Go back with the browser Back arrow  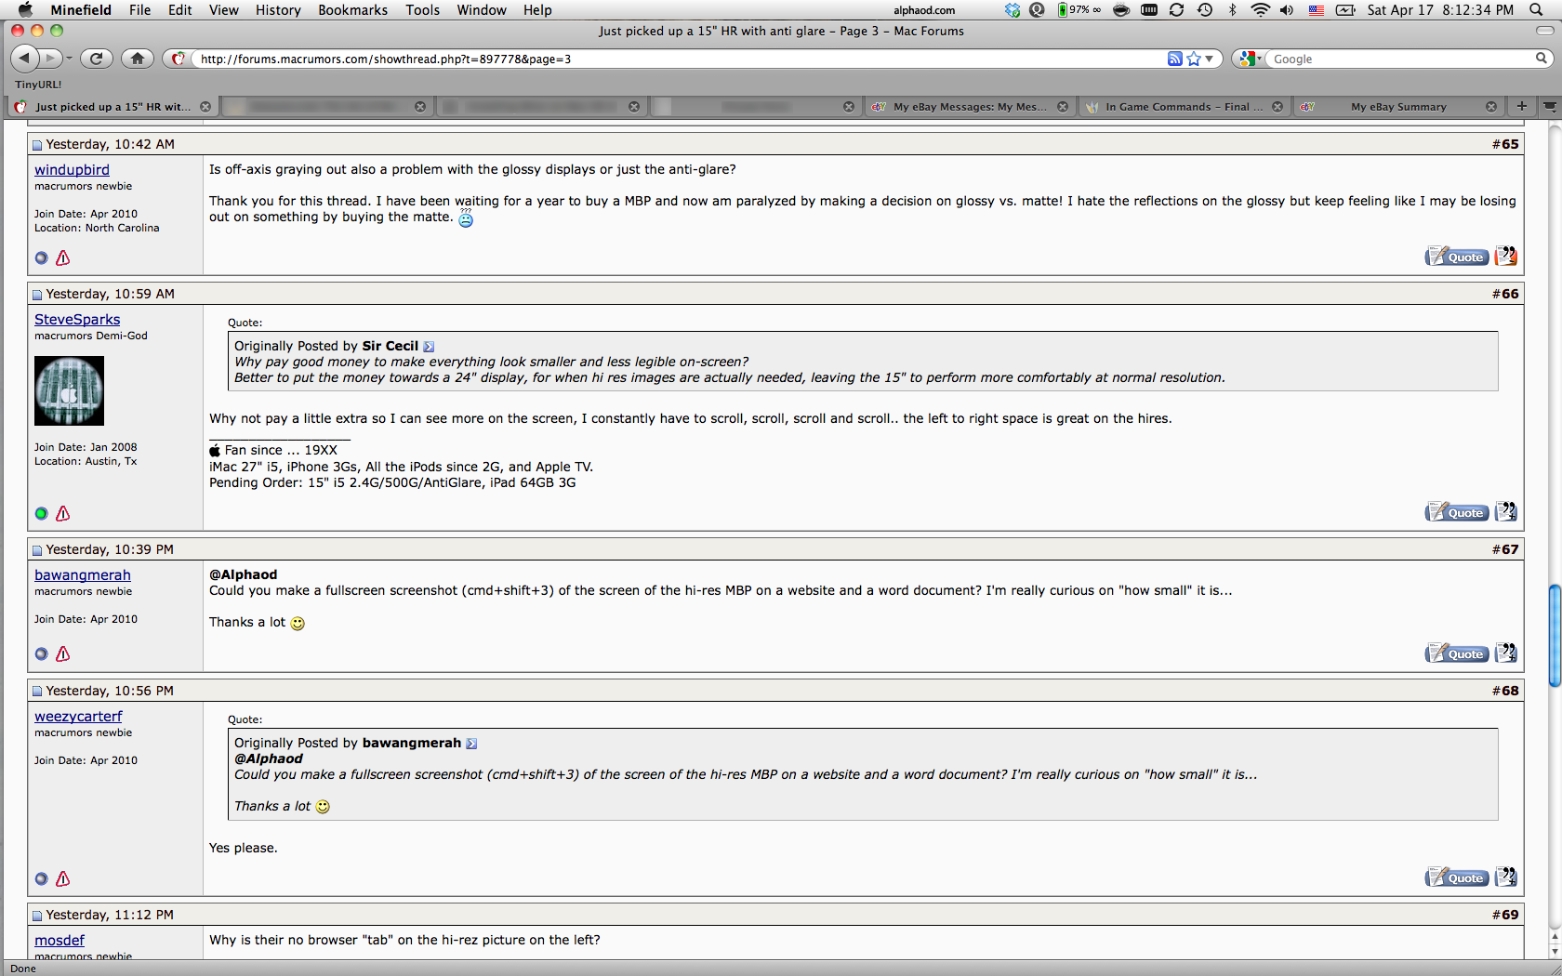(25, 59)
